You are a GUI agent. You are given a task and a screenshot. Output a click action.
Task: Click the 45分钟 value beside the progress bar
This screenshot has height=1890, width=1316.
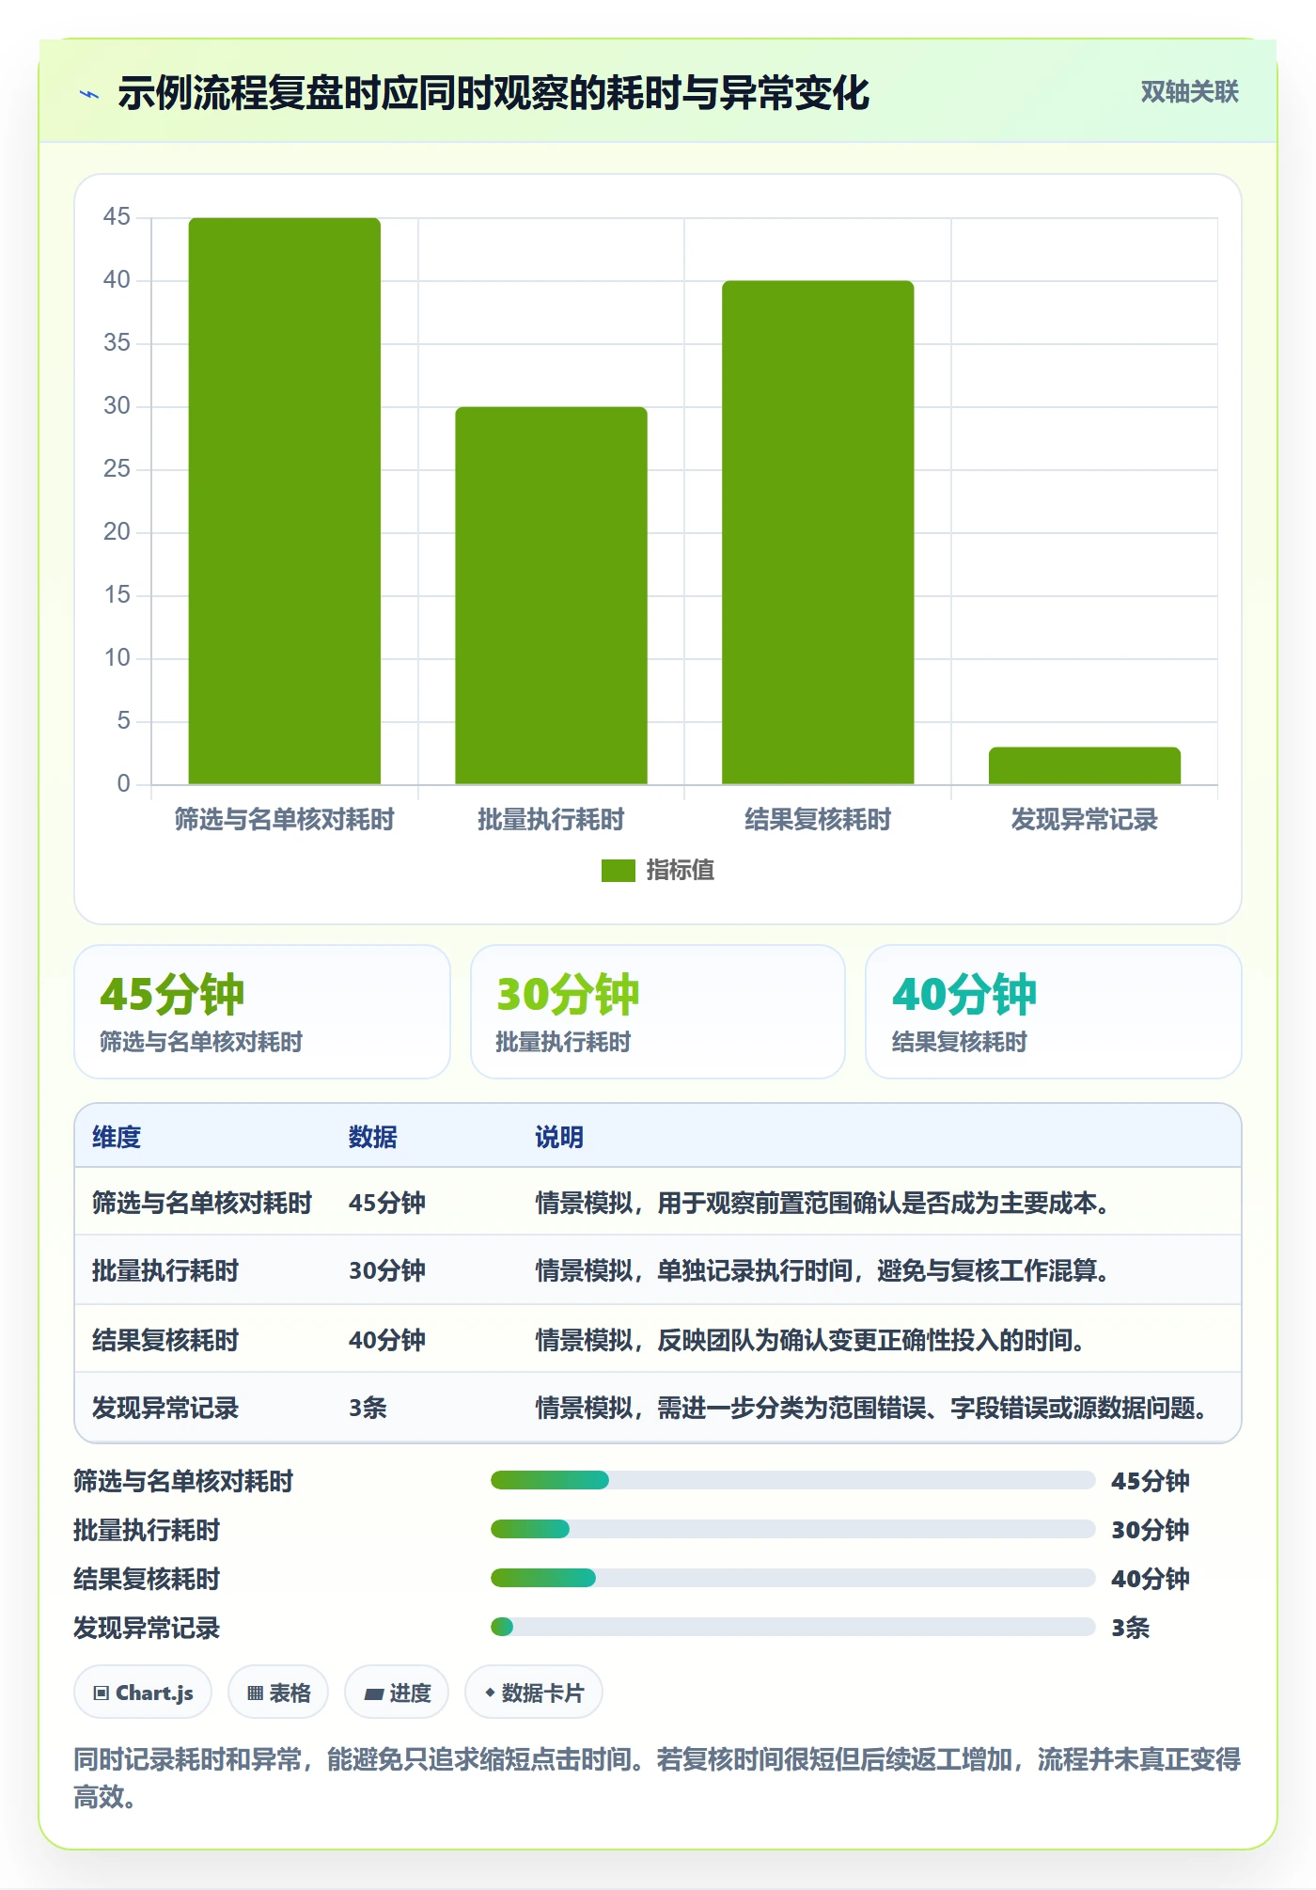(x=1151, y=1481)
